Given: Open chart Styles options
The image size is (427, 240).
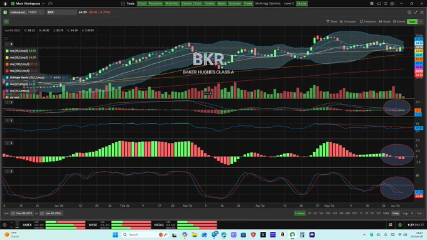Looking at the screenshot, I should point(384,21).
